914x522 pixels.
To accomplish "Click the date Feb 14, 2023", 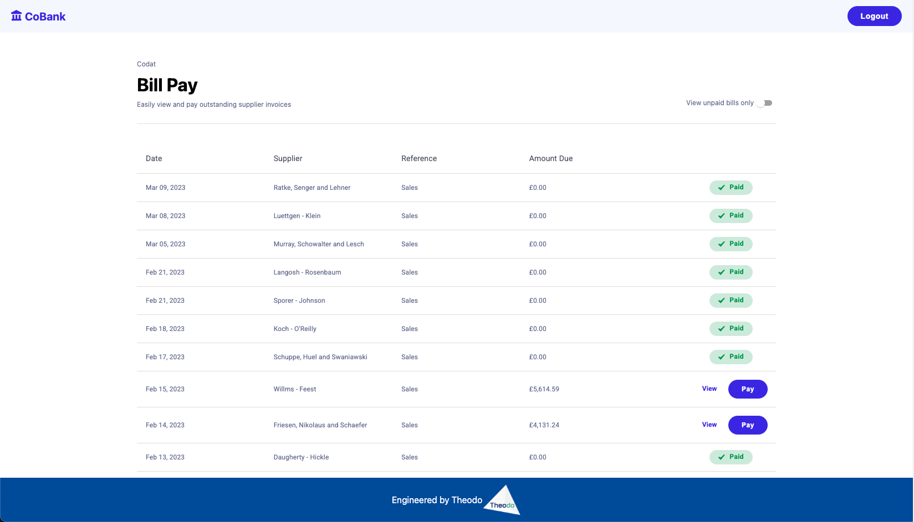I will click(x=165, y=425).
